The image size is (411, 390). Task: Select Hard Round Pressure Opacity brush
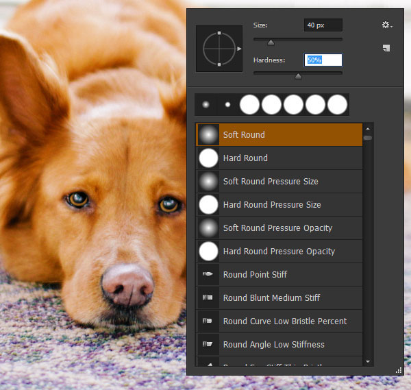(x=279, y=252)
